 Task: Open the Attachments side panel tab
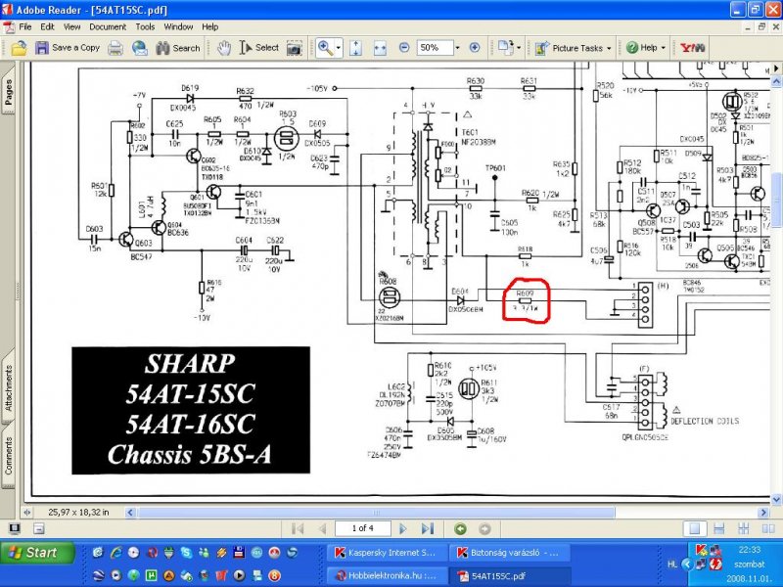tap(9, 388)
